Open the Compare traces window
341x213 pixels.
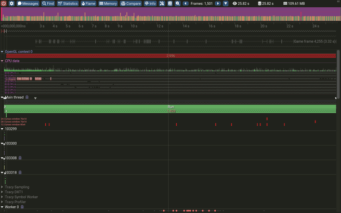pos(130,4)
